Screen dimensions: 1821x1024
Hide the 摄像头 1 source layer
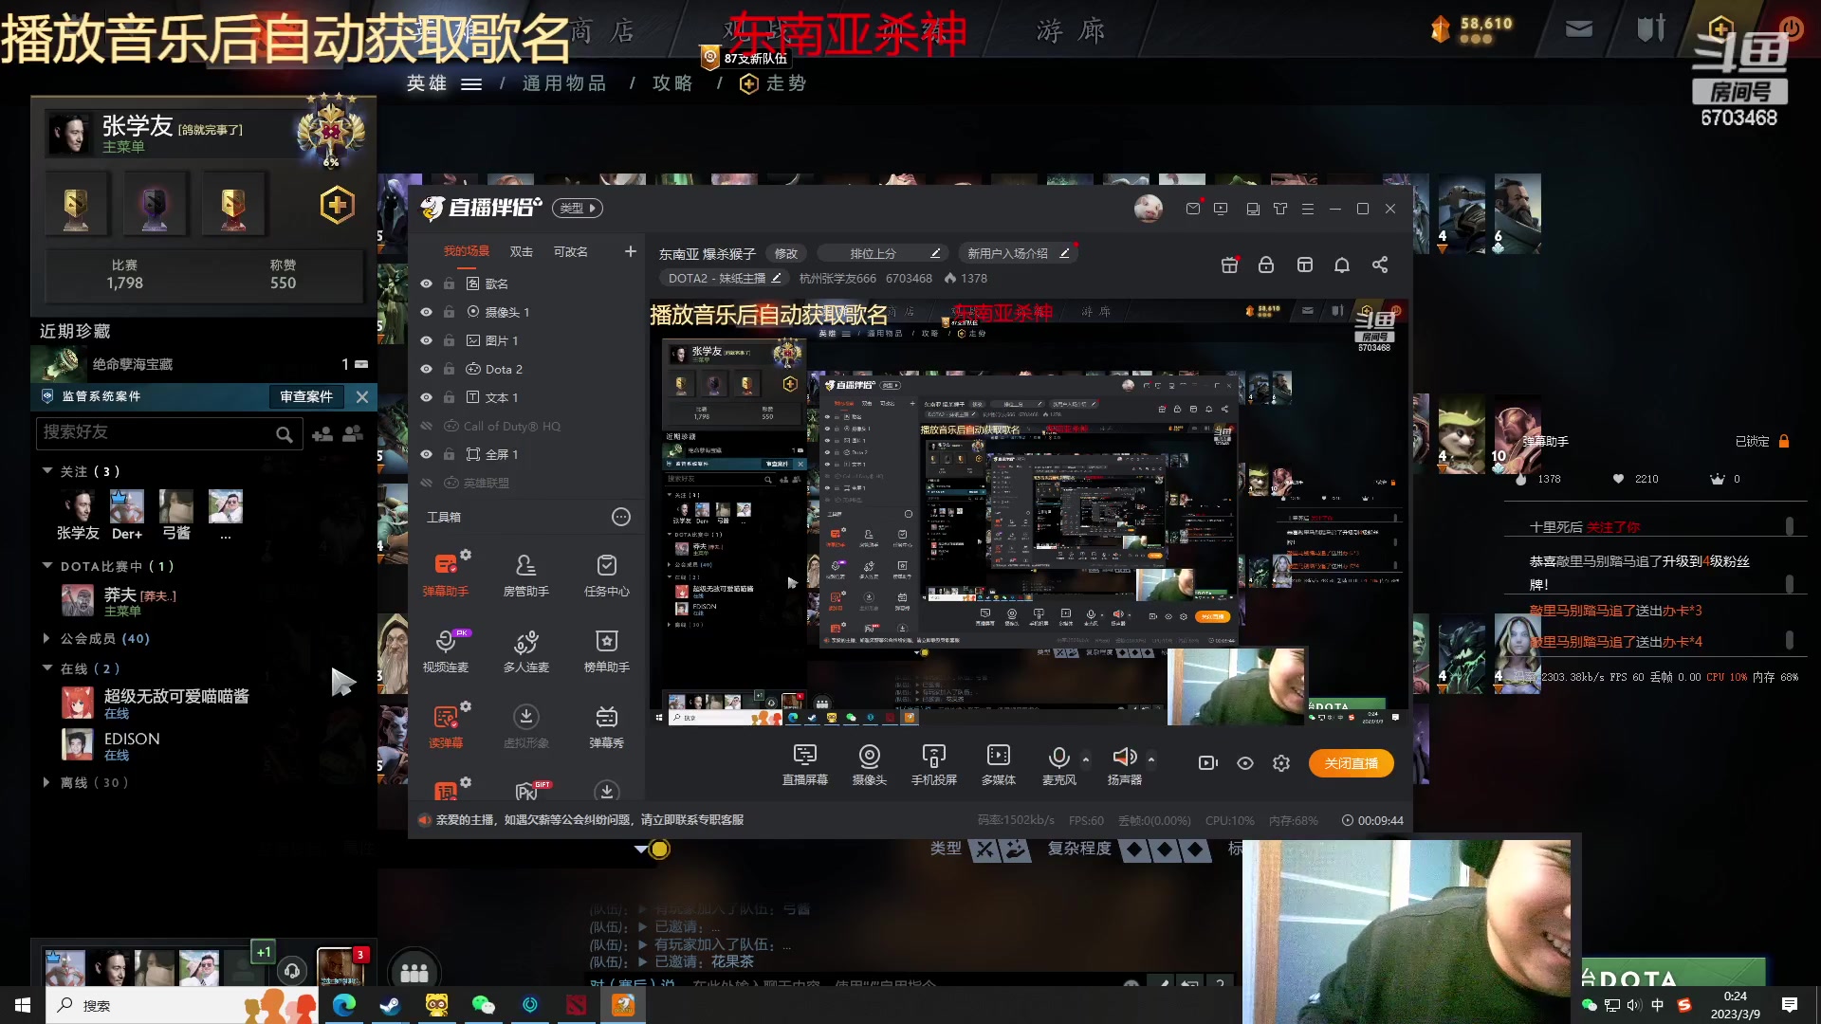426,312
